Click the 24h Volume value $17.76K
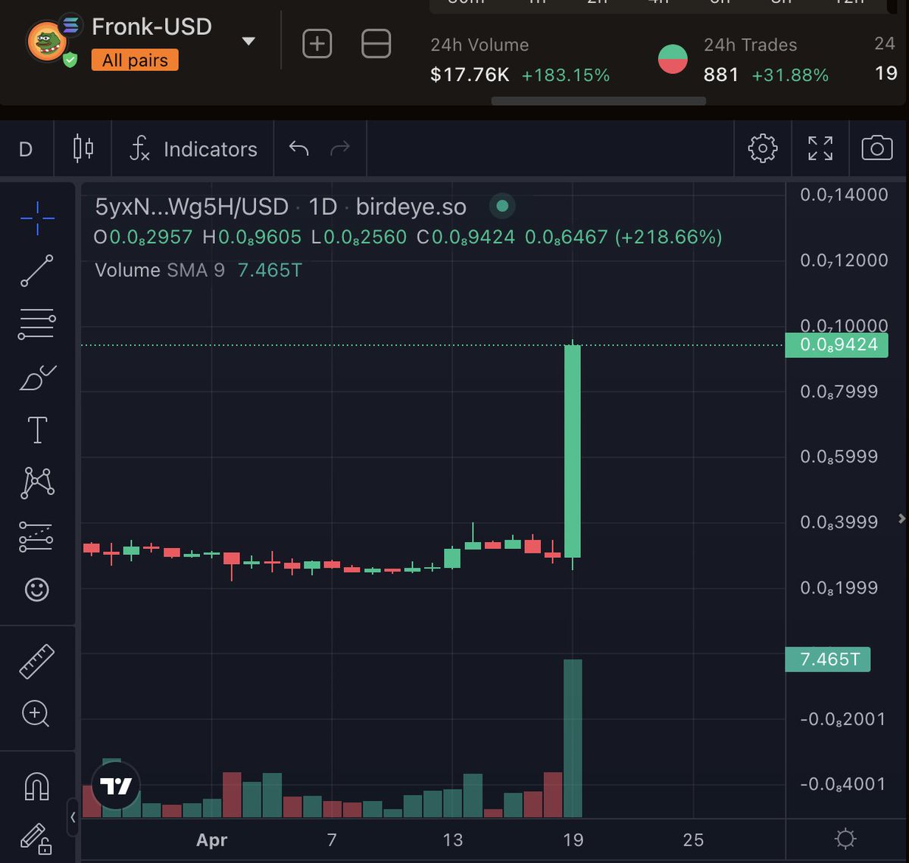 click(470, 74)
